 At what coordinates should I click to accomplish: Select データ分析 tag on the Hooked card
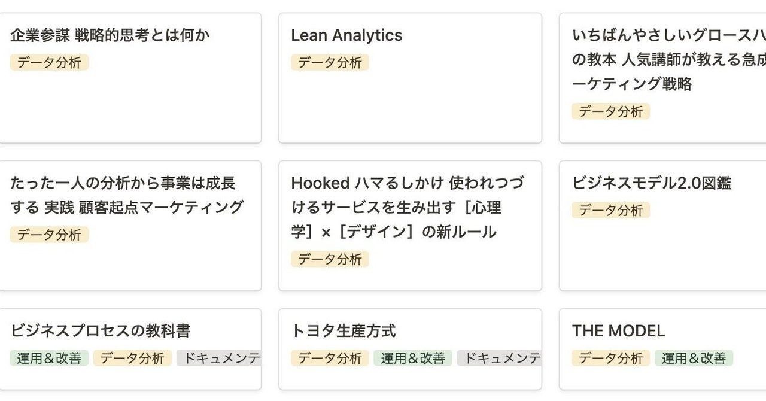[x=330, y=259]
